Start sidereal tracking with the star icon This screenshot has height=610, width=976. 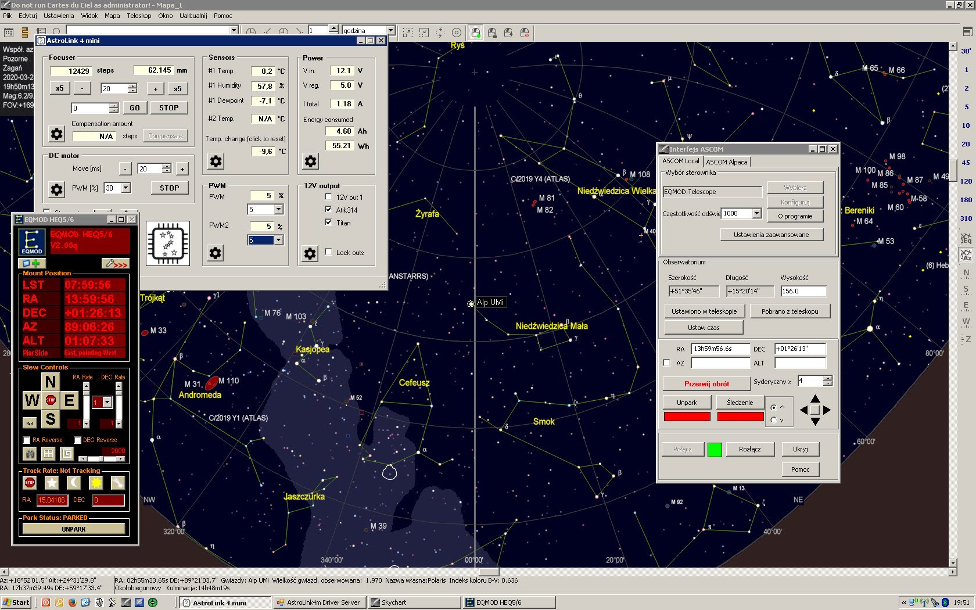point(52,483)
